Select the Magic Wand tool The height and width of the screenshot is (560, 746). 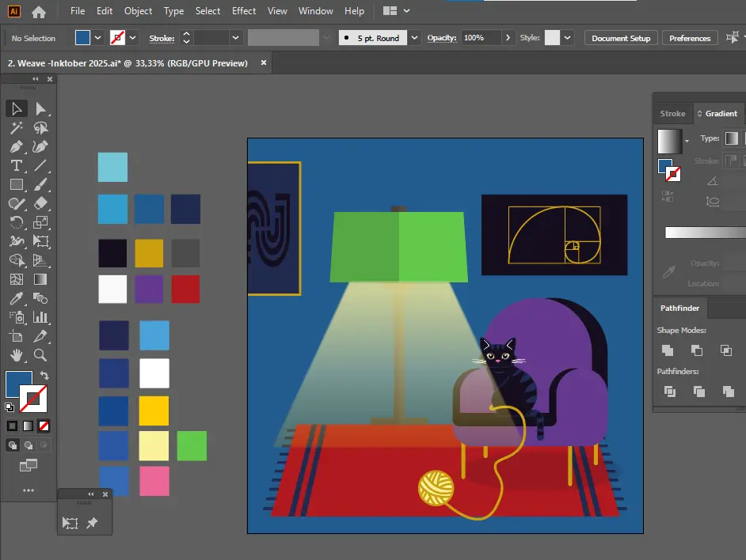[17, 128]
